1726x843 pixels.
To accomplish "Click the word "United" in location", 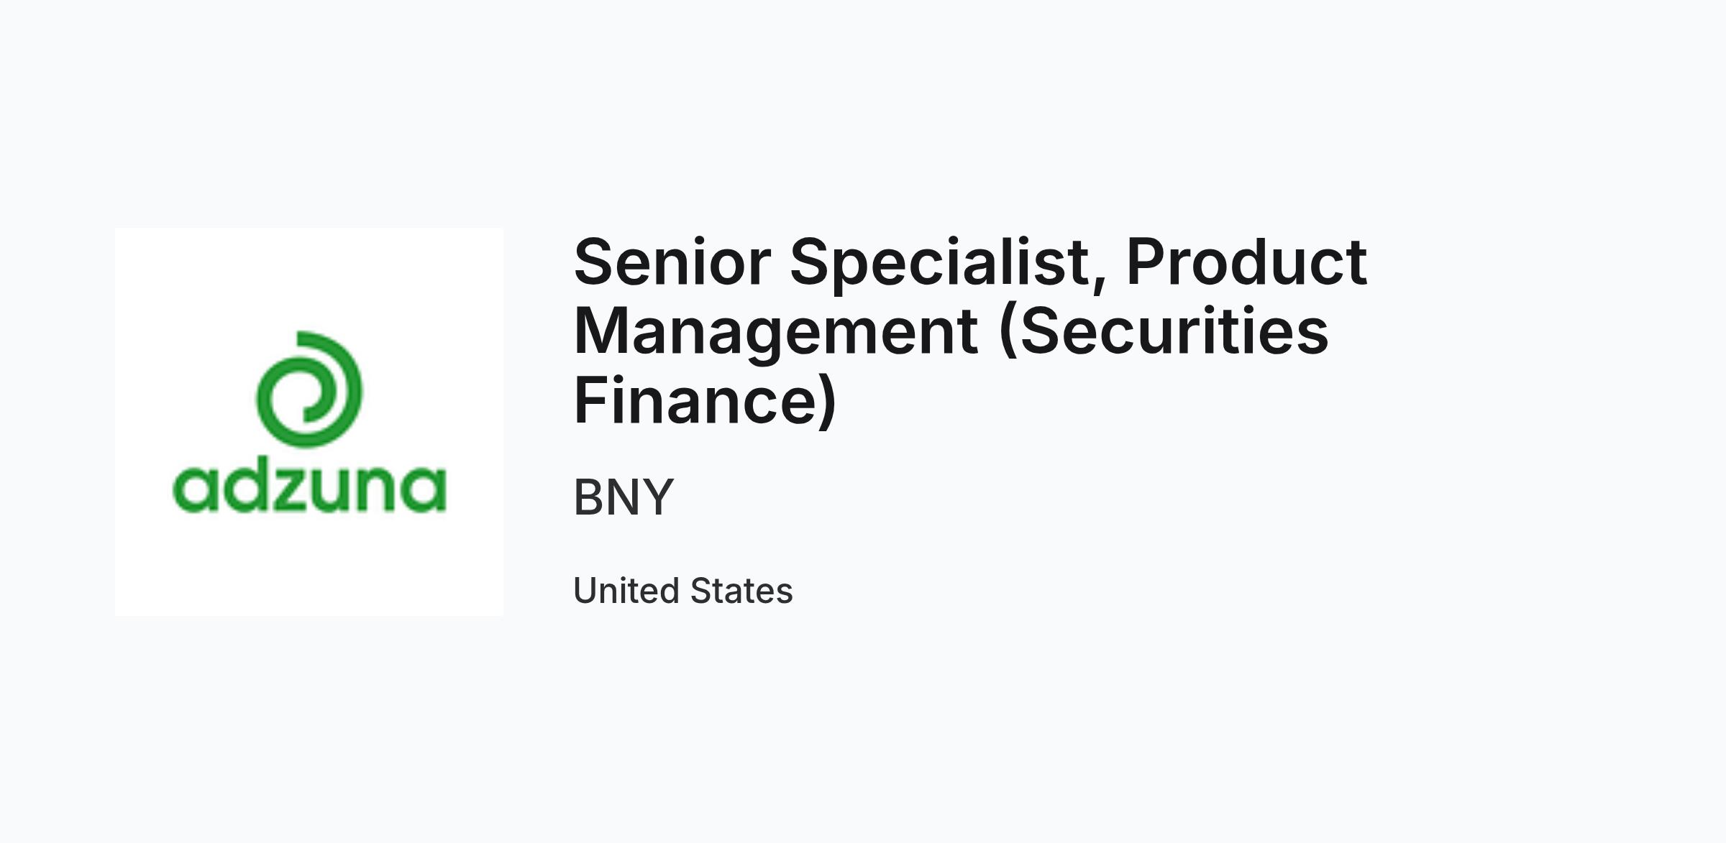I will [626, 591].
